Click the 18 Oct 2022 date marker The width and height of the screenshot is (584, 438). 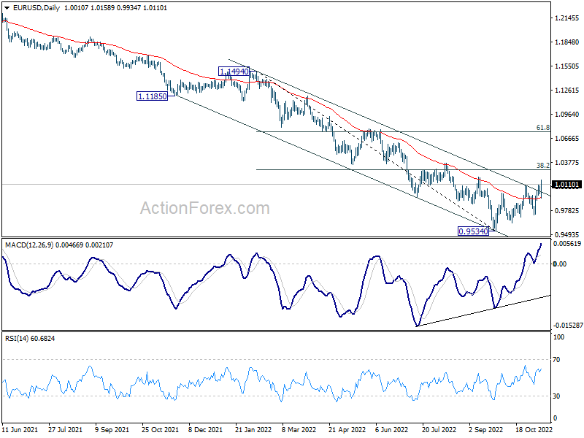[x=534, y=429]
